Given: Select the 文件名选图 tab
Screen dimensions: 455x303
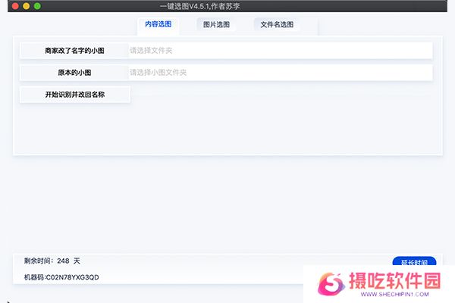Looking at the screenshot, I should click(x=277, y=24).
